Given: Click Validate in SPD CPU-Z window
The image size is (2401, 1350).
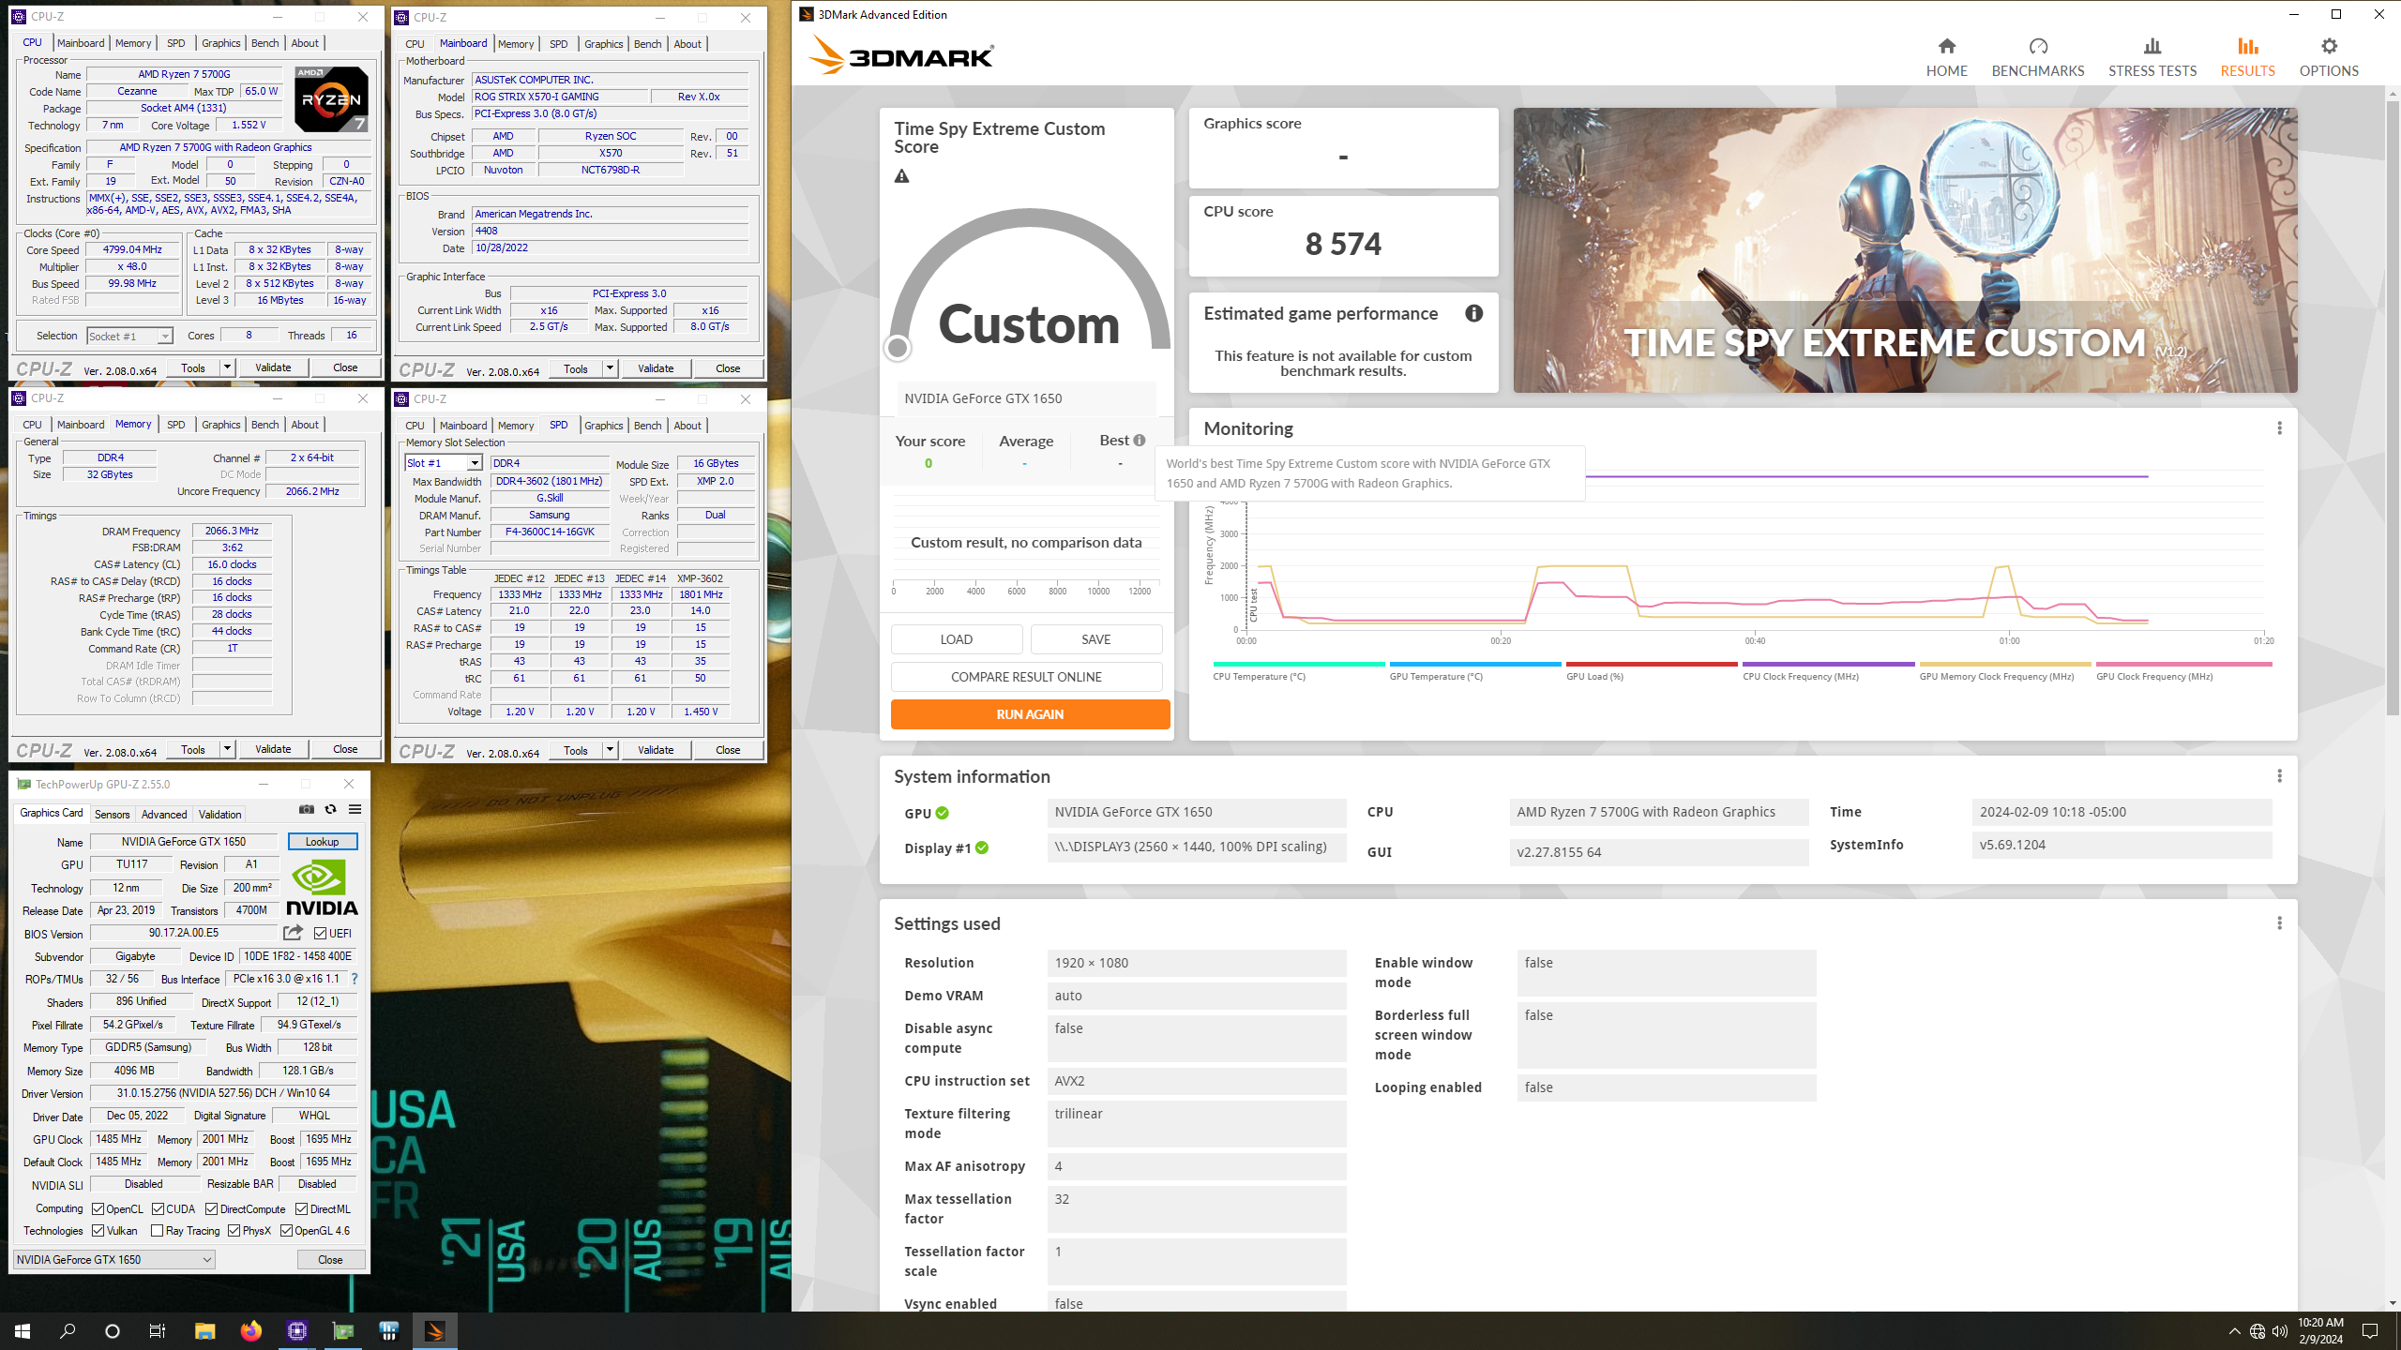Looking at the screenshot, I should tap(656, 750).
